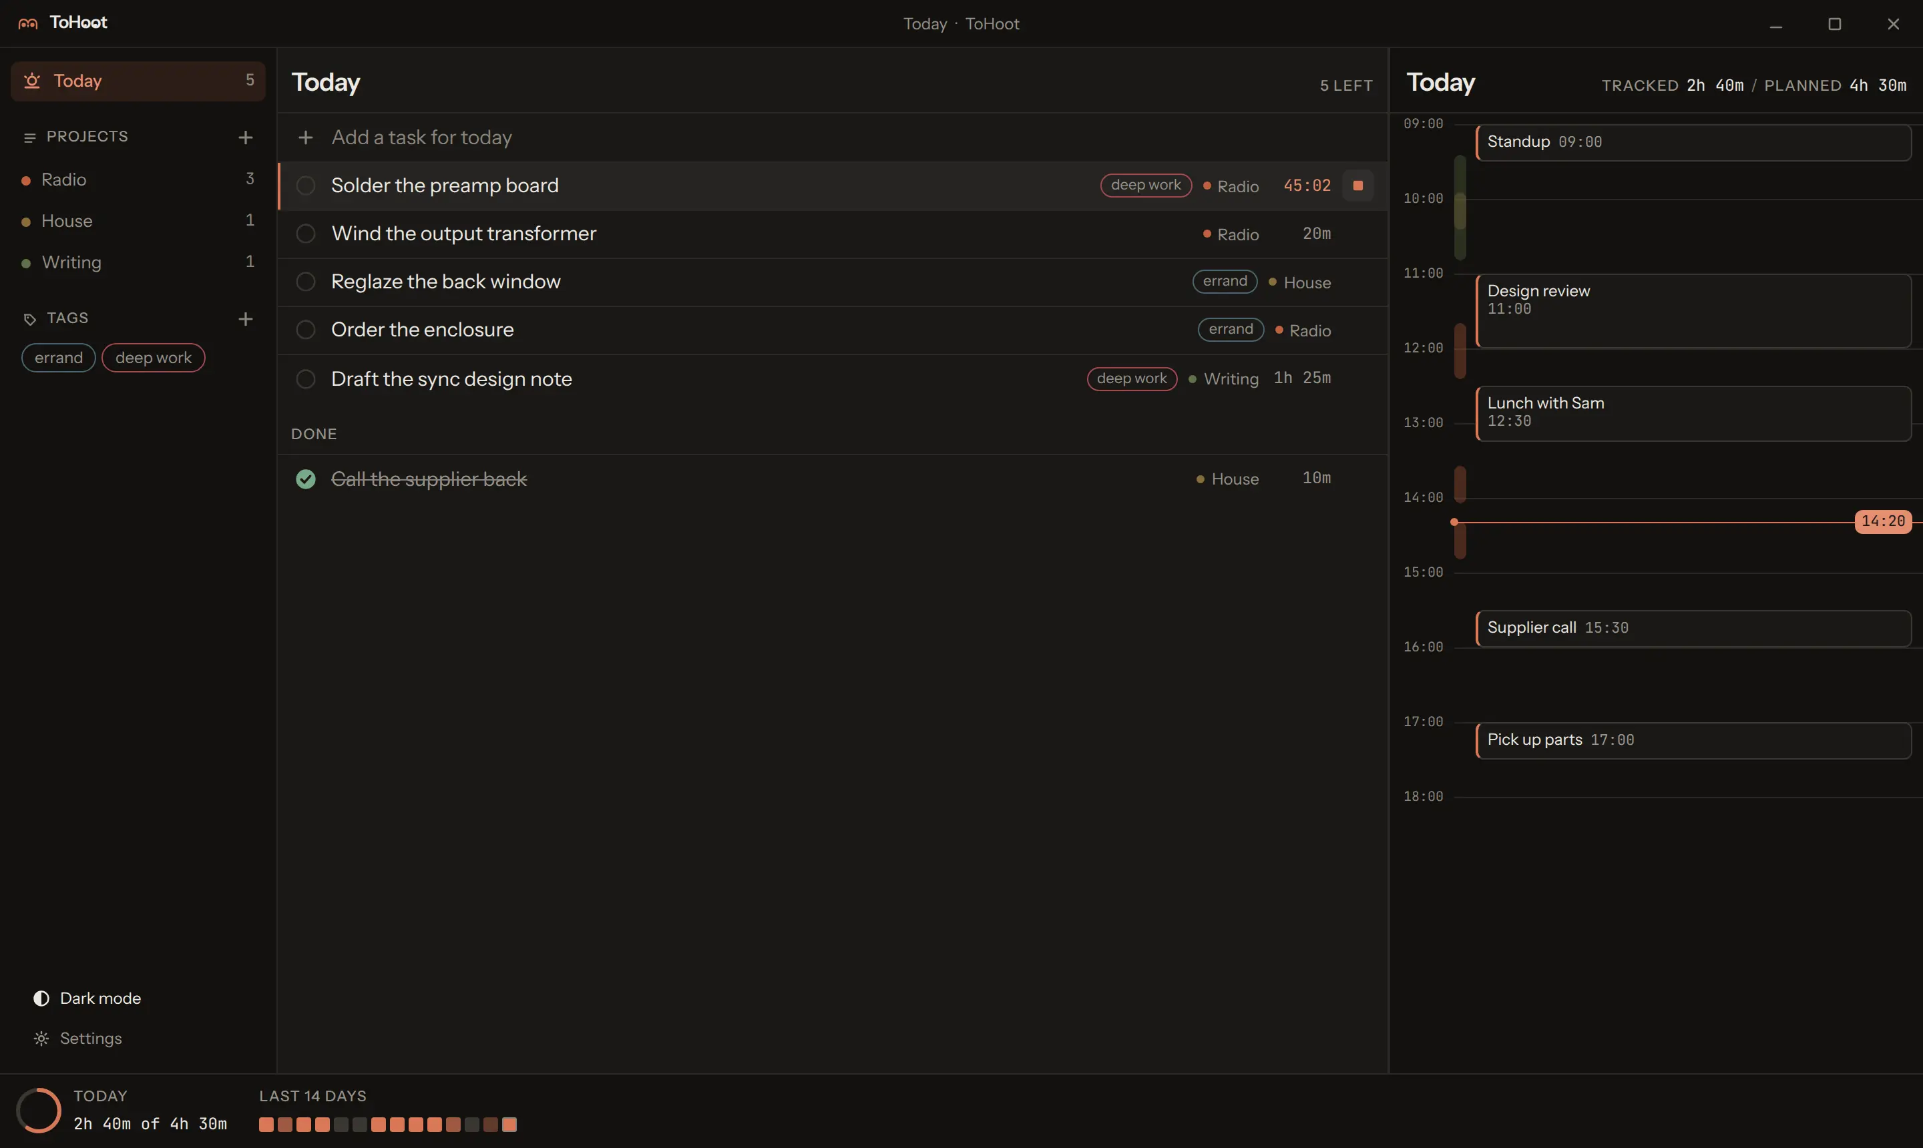Open the Supplier call 15:30 event
The image size is (1923, 1148).
(x=1693, y=628)
